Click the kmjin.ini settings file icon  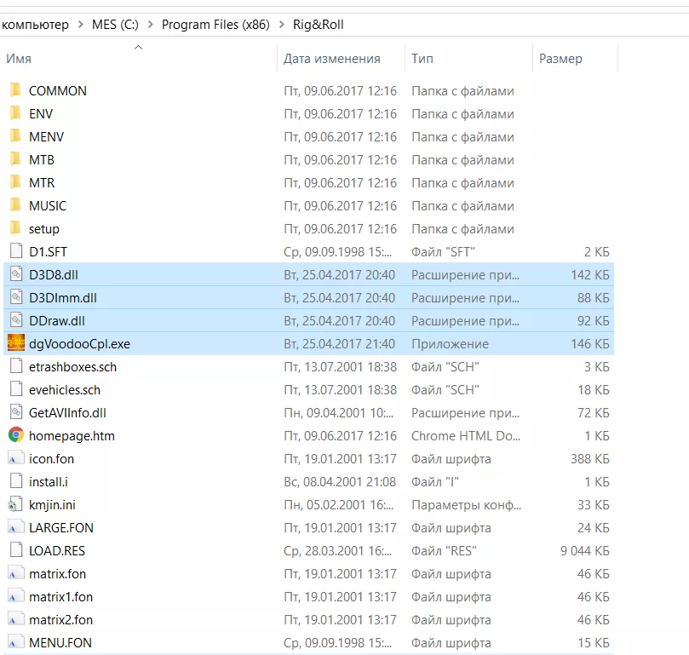tap(15, 504)
